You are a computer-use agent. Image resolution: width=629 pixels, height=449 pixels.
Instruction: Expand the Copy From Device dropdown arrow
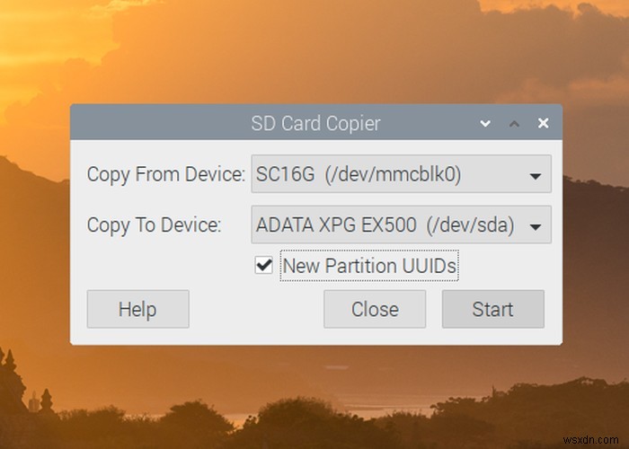tap(536, 175)
